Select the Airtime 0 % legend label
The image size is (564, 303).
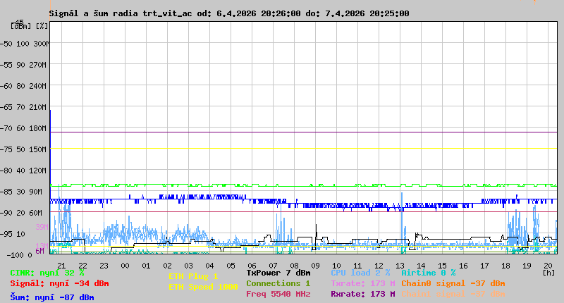point(428,273)
